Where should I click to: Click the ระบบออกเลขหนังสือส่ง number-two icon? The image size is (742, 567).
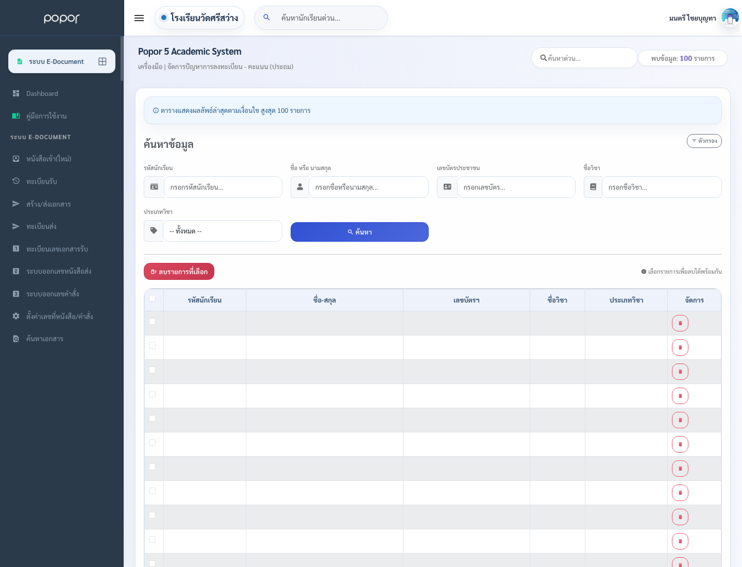(x=16, y=271)
